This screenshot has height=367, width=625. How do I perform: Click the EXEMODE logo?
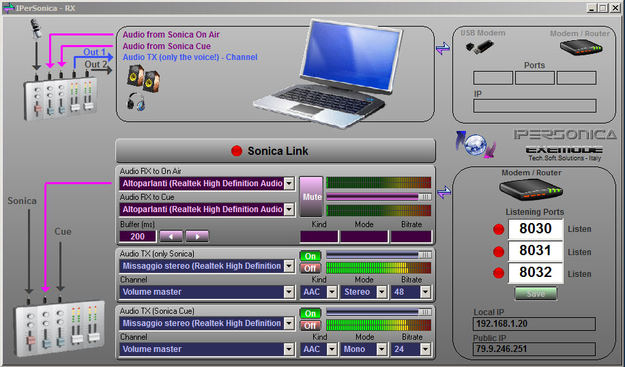click(564, 150)
